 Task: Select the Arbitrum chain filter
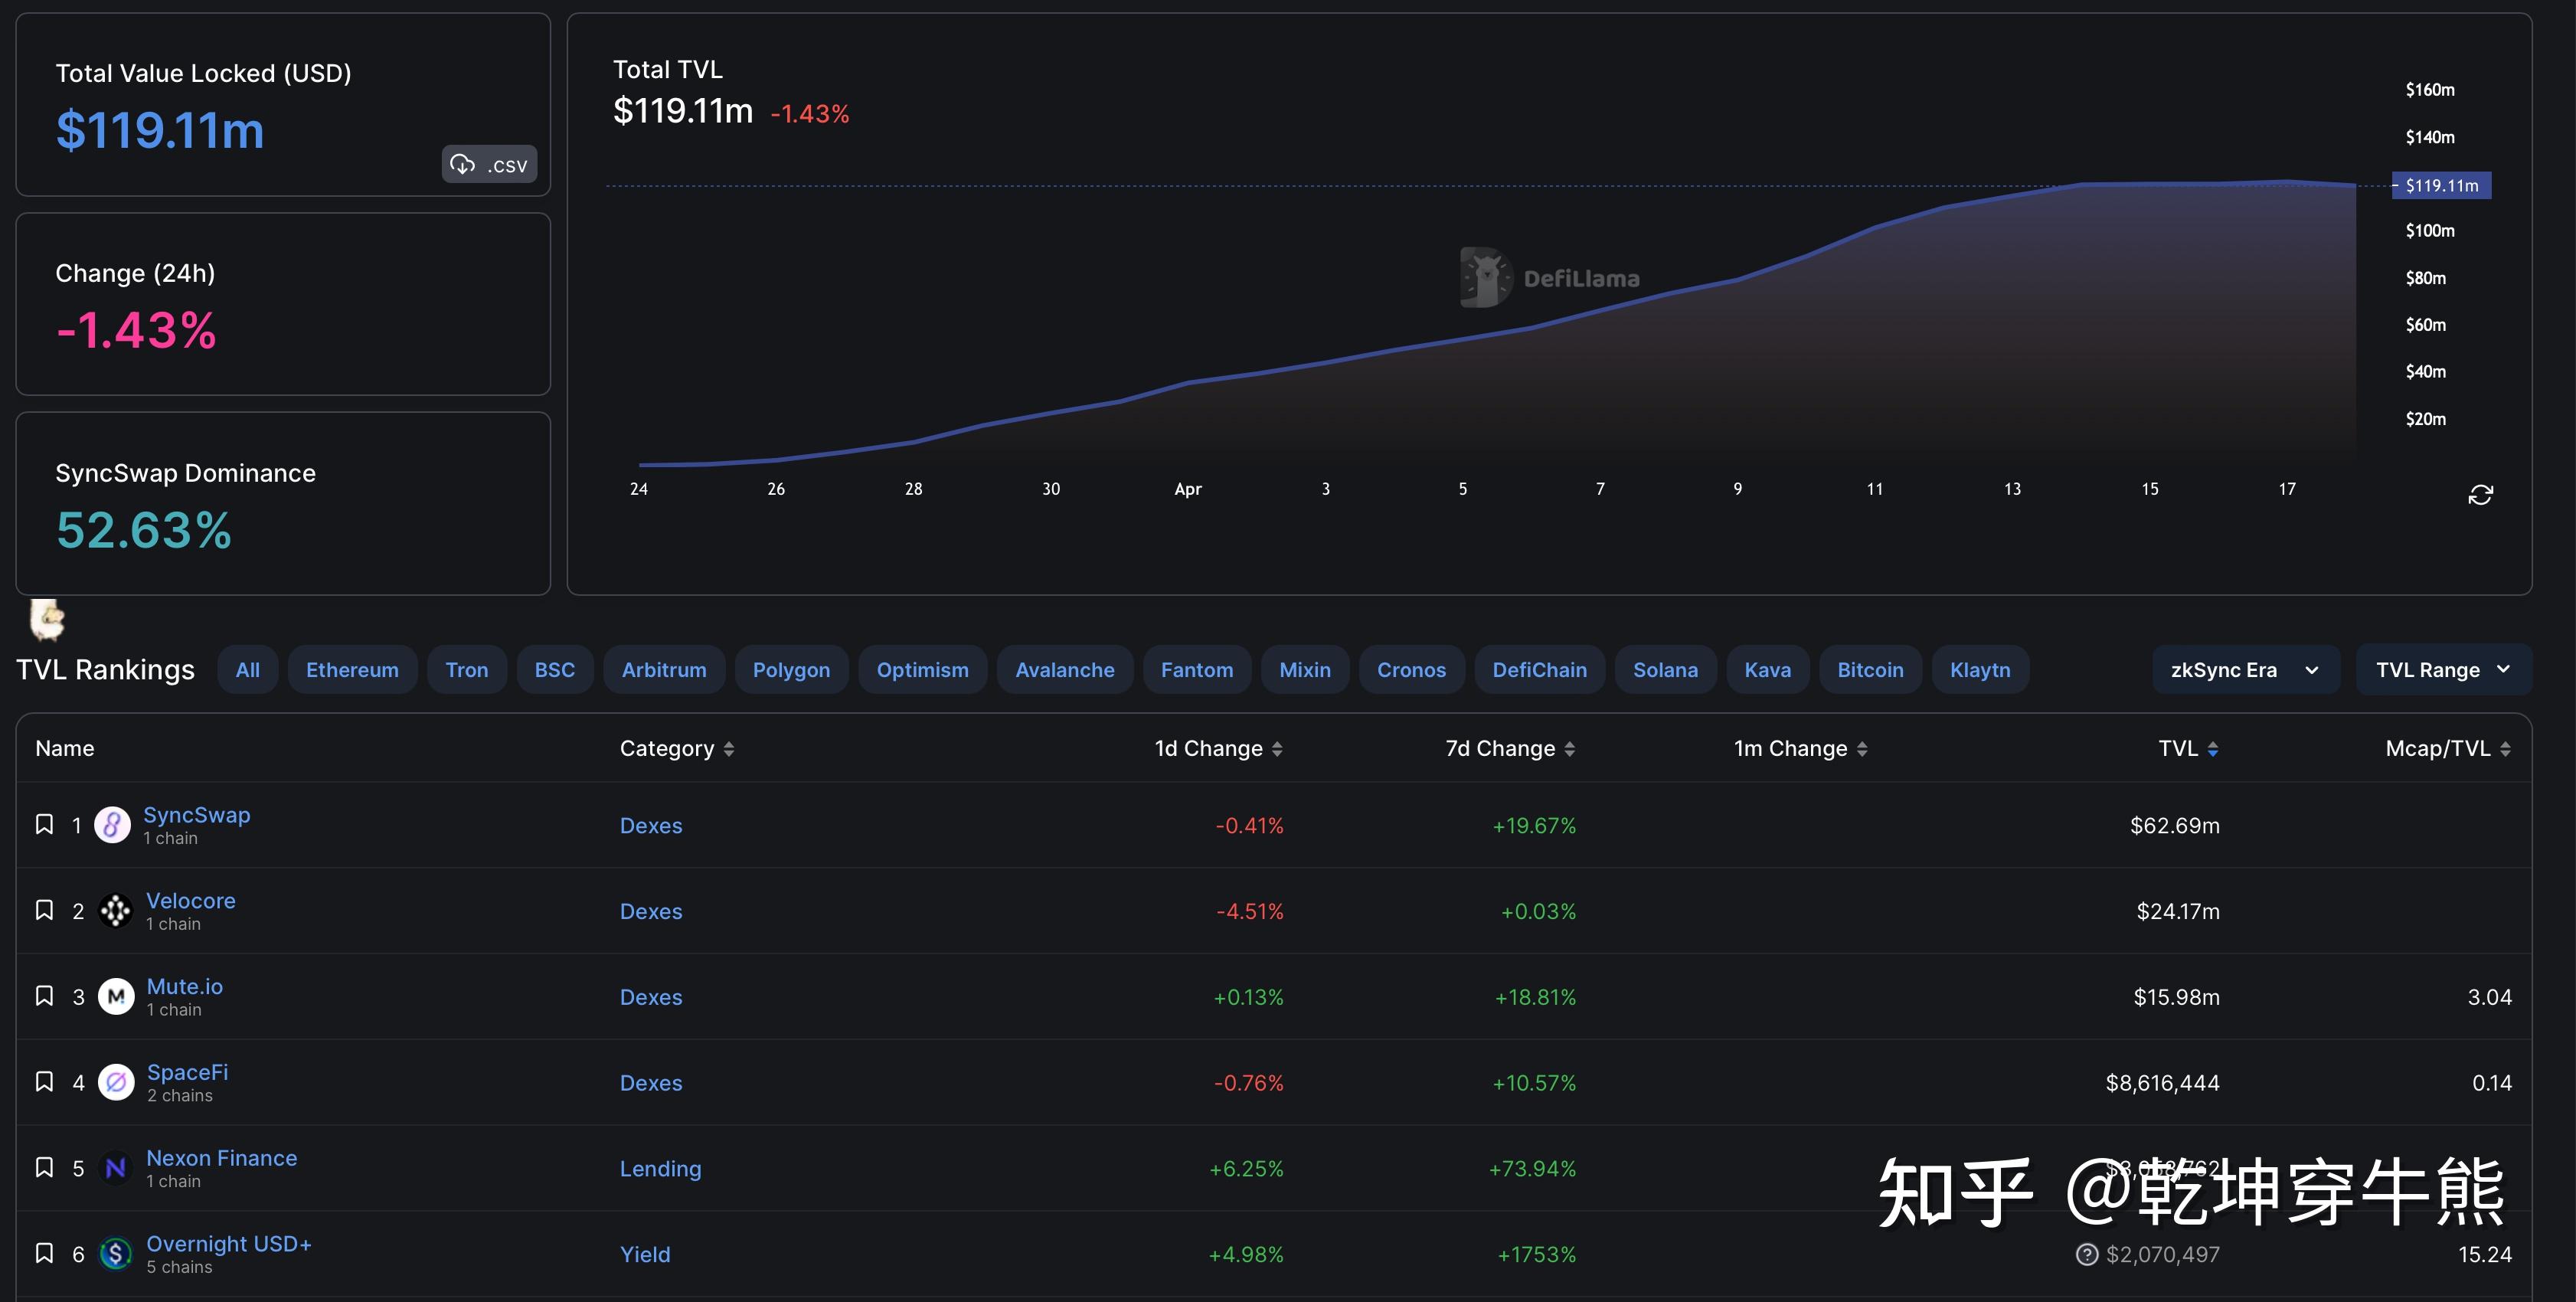tap(664, 670)
